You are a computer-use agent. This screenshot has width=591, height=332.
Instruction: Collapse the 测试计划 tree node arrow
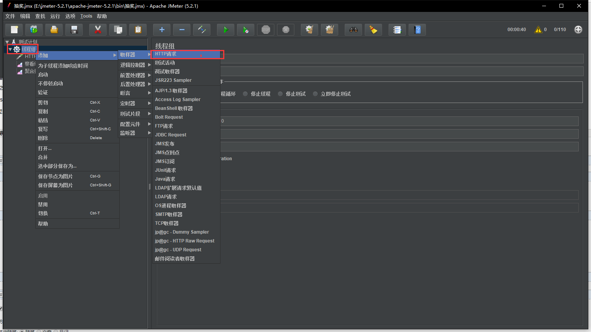(7, 42)
